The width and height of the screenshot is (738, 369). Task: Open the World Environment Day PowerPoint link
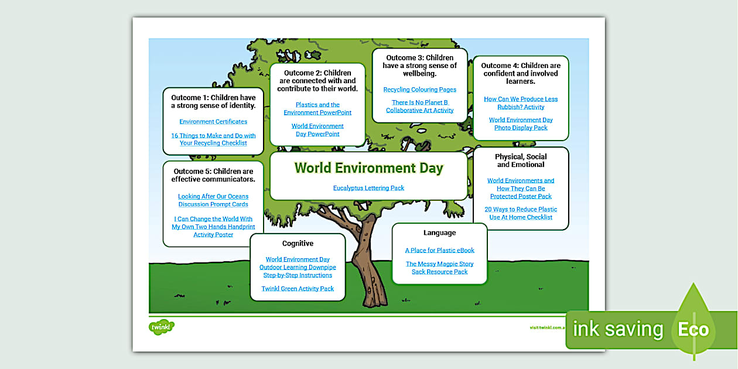point(318,129)
